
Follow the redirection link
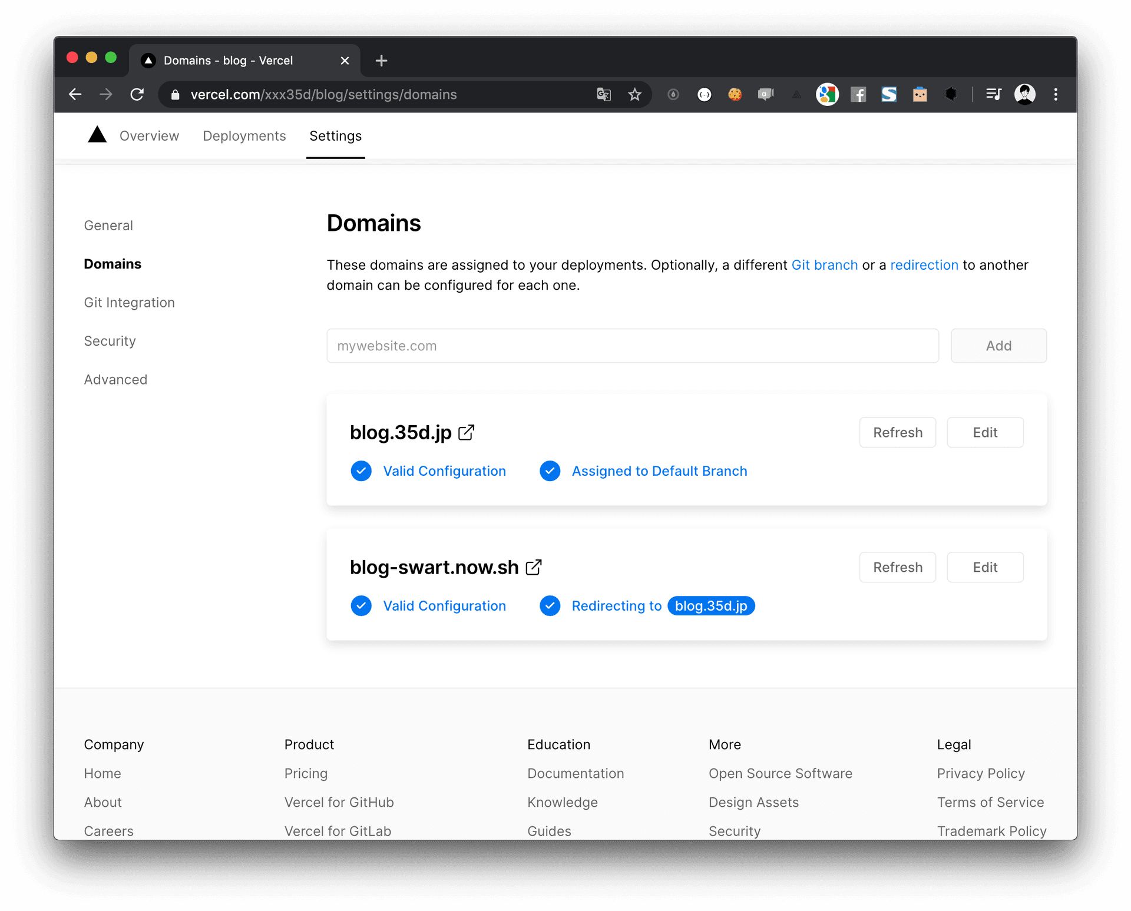click(x=924, y=265)
